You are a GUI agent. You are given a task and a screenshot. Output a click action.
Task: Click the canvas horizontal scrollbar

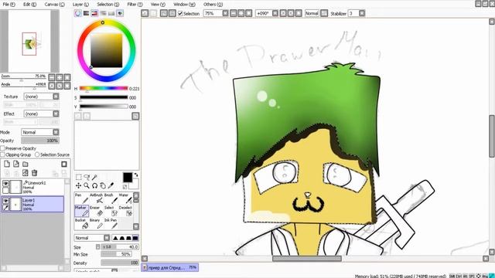pyautogui.click(x=306, y=259)
